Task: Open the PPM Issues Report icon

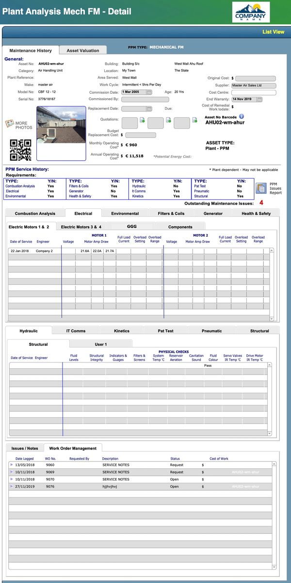Action: point(261,188)
